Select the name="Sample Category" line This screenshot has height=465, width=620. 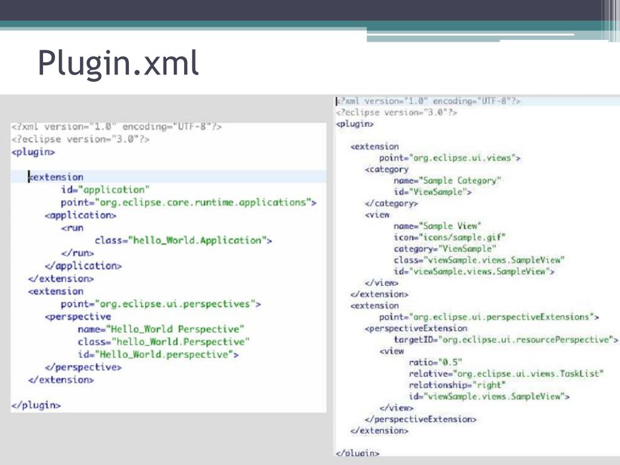tap(447, 180)
